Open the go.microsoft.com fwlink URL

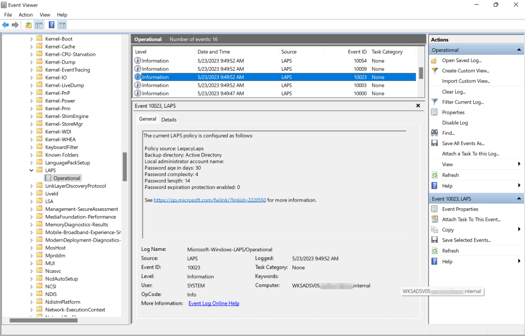[x=209, y=200]
